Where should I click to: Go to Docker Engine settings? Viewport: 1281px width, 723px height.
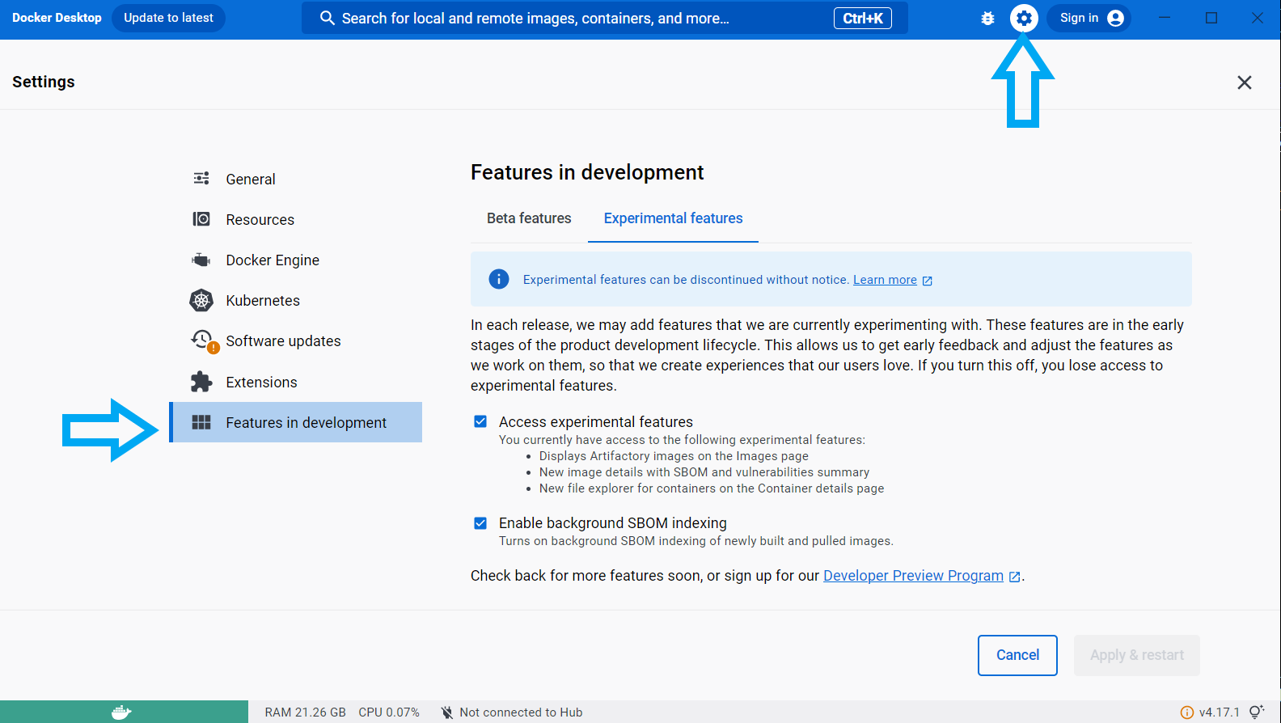(x=296, y=260)
